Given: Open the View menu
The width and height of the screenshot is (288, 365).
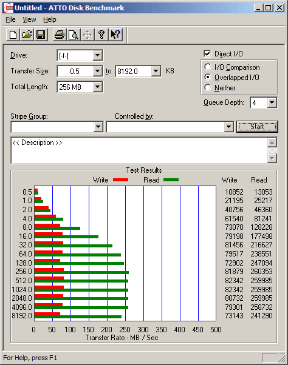Looking at the screenshot, I should point(29,19).
